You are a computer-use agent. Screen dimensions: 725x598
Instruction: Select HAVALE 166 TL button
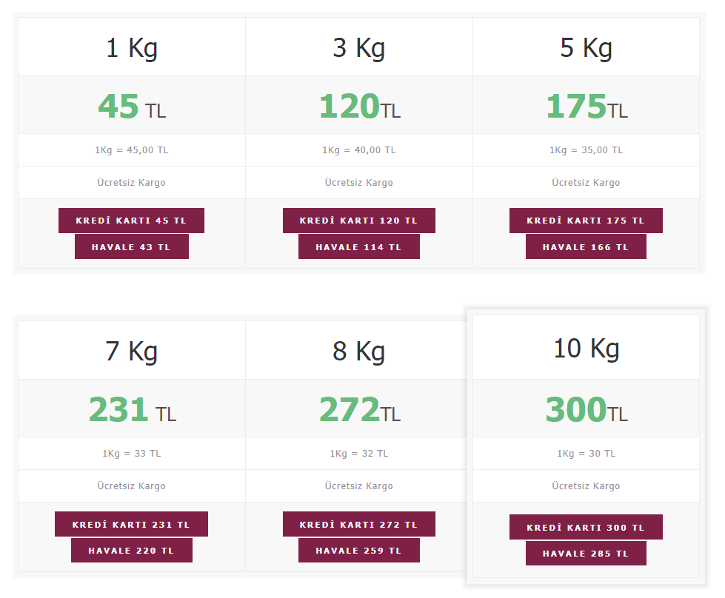coord(586,246)
